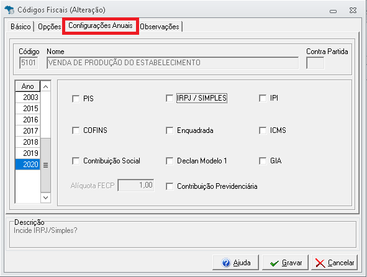367x277 pixels.
Task: Check the GIA checkbox
Action: click(263, 161)
